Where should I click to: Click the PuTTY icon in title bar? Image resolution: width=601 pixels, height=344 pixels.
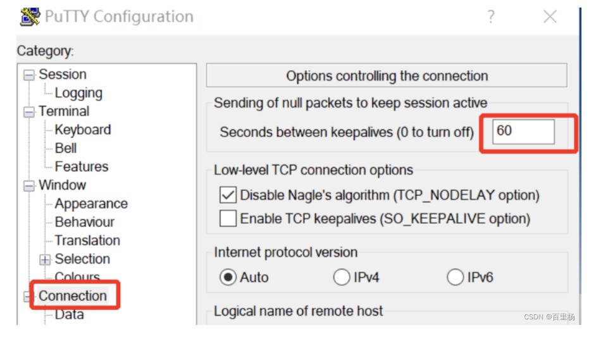(30, 16)
